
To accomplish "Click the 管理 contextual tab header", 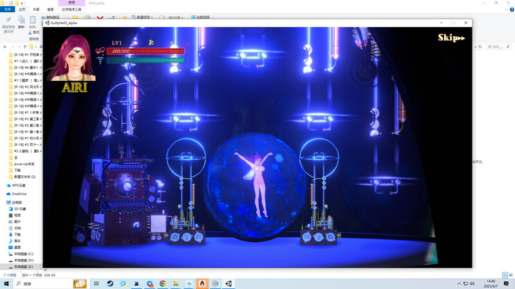I will pos(71,3).
